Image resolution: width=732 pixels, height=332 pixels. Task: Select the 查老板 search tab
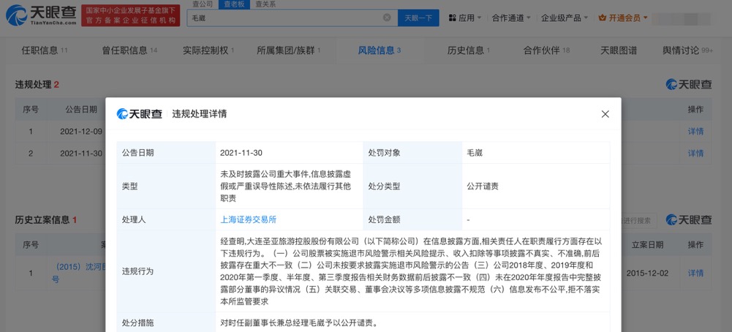(234, 4)
